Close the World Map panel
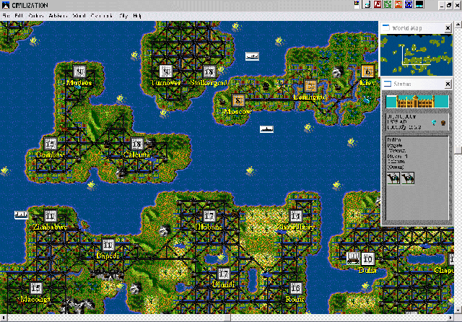462x322 pixels. tap(448, 28)
